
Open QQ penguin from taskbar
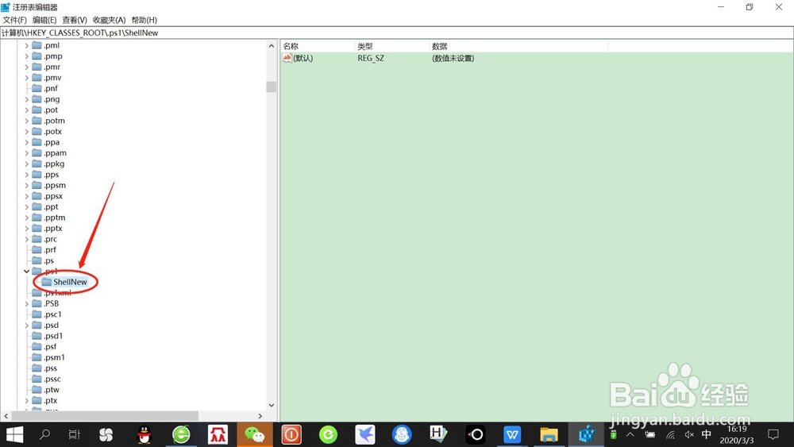tap(145, 434)
